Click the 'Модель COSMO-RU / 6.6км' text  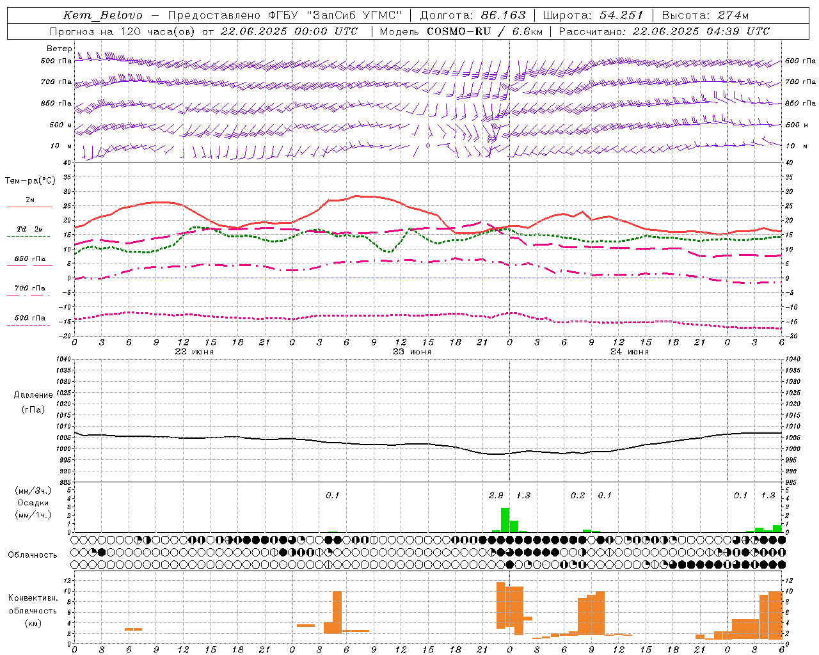click(461, 31)
